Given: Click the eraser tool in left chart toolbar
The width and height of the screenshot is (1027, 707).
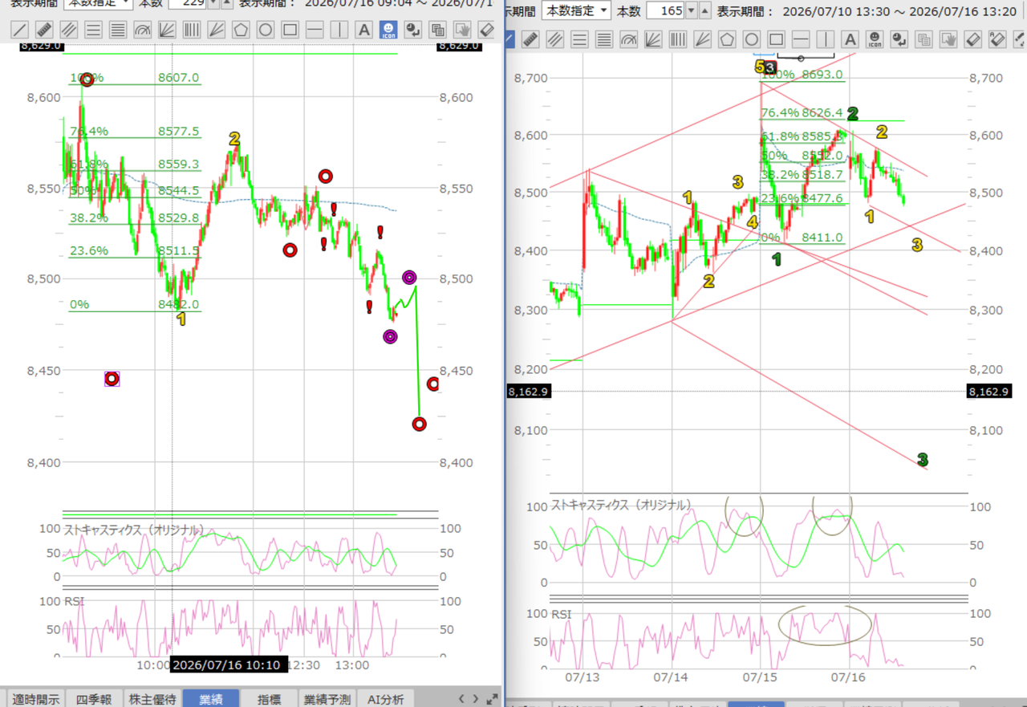Looking at the screenshot, I should 486,30.
